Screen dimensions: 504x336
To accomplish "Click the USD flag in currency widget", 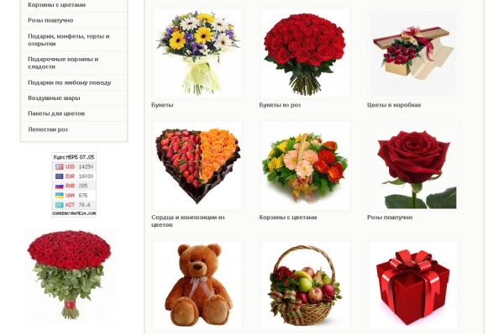I will pyautogui.click(x=60, y=166).
